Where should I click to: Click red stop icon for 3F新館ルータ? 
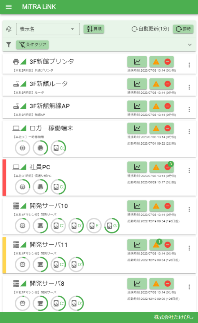click(167, 84)
